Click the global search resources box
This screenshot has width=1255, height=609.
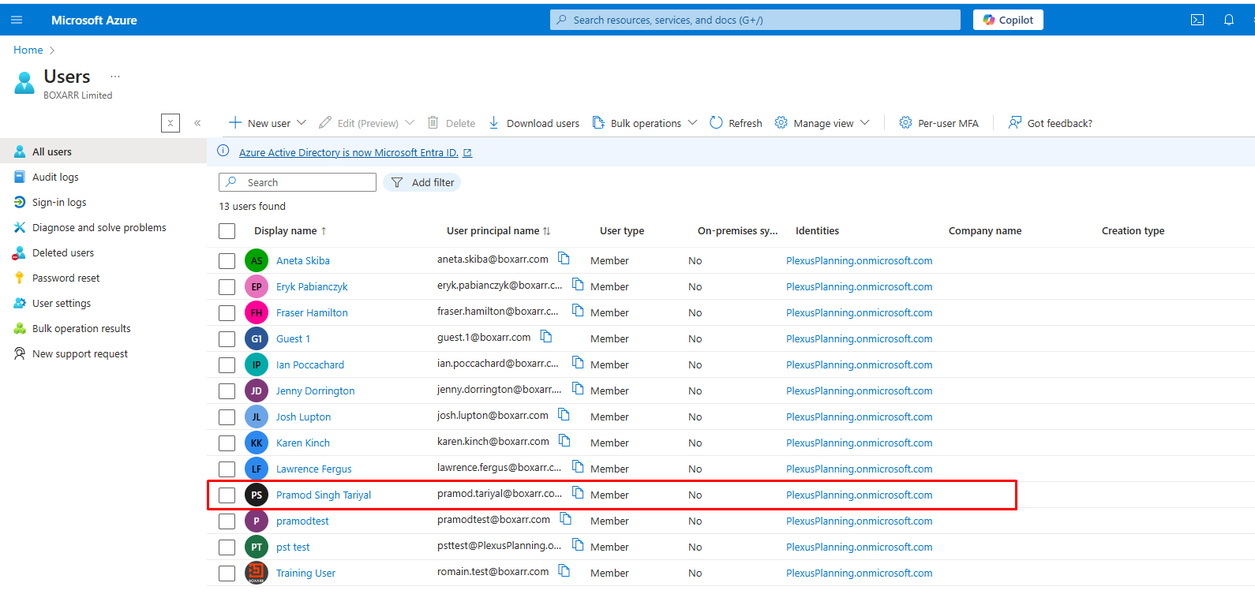(x=755, y=20)
